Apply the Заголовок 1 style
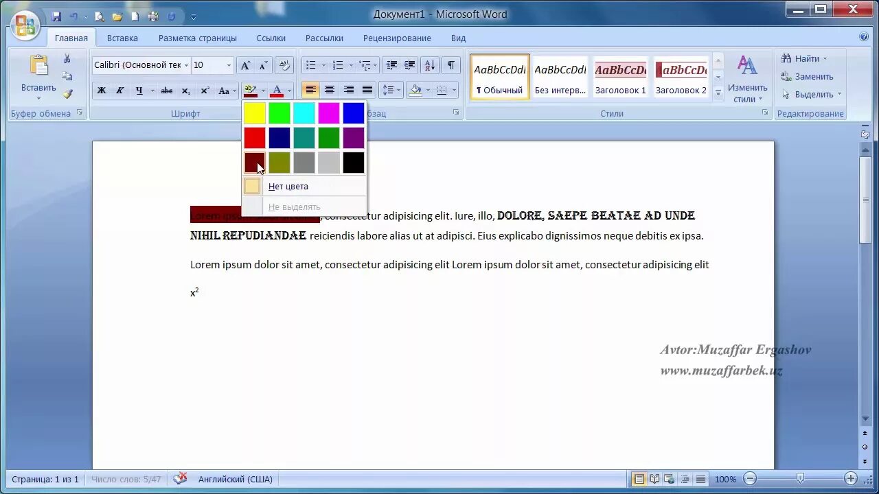This screenshot has height=494, width=879. tap(621, 77)
